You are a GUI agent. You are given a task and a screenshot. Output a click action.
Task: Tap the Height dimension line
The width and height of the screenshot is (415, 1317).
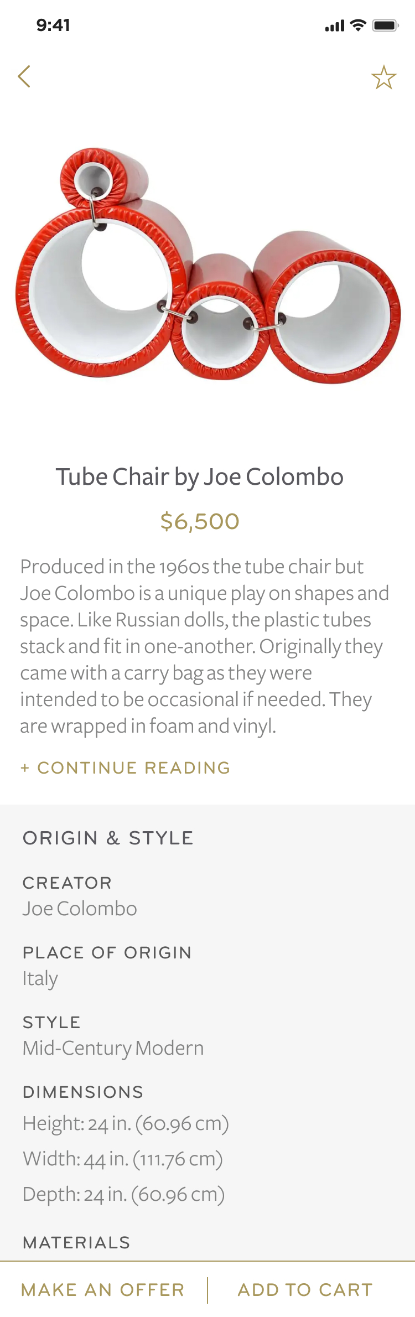[126, 1123]
